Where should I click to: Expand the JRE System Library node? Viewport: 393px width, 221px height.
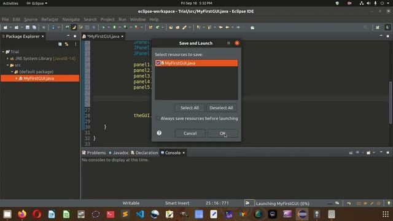click(7, 58)
